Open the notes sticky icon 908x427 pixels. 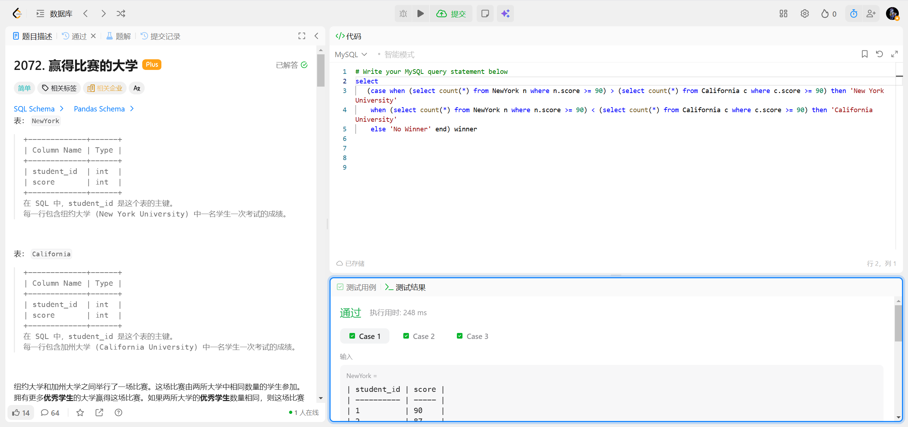click(x=485, y=13)
